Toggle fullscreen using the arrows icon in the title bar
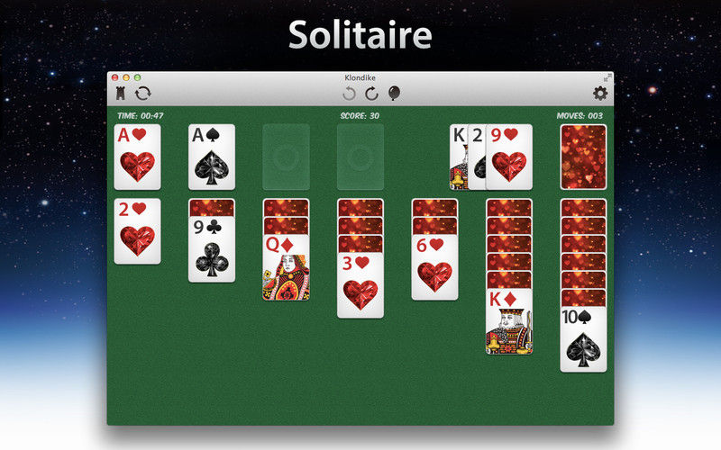Viewport: 721px width, 450px height. pyautogui.click(x=607, y=77)
